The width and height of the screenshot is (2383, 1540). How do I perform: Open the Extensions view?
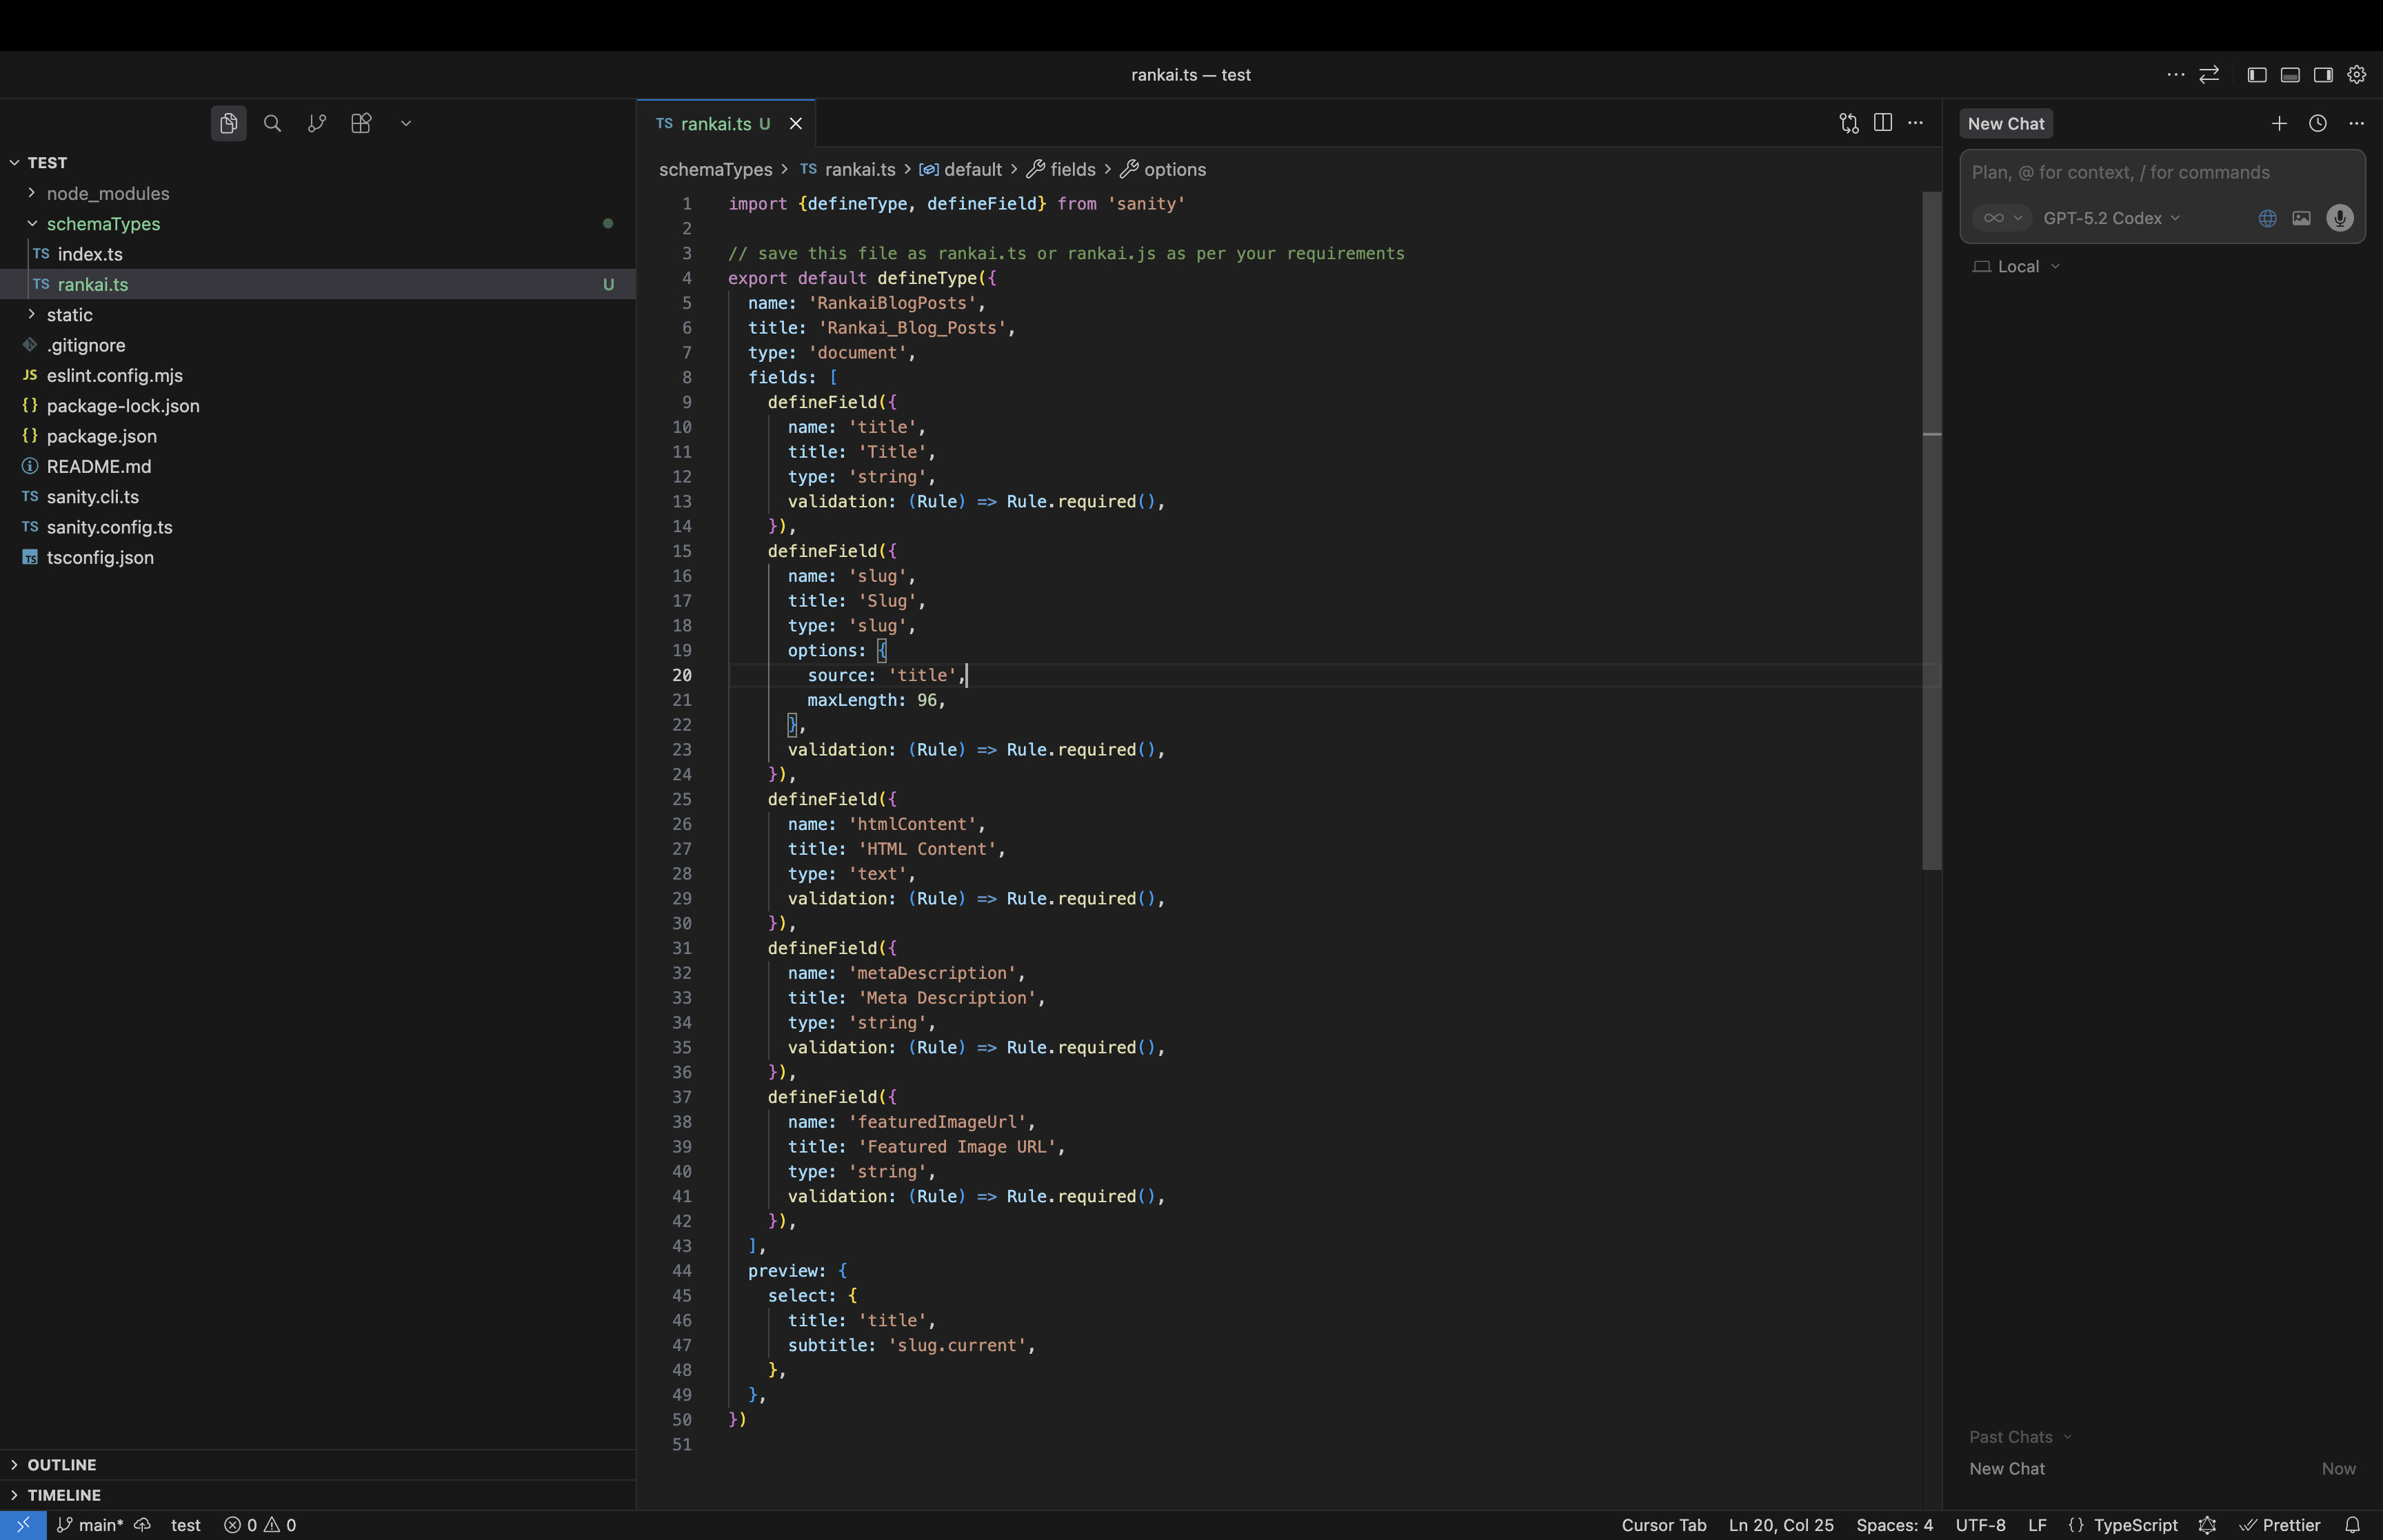361,123
